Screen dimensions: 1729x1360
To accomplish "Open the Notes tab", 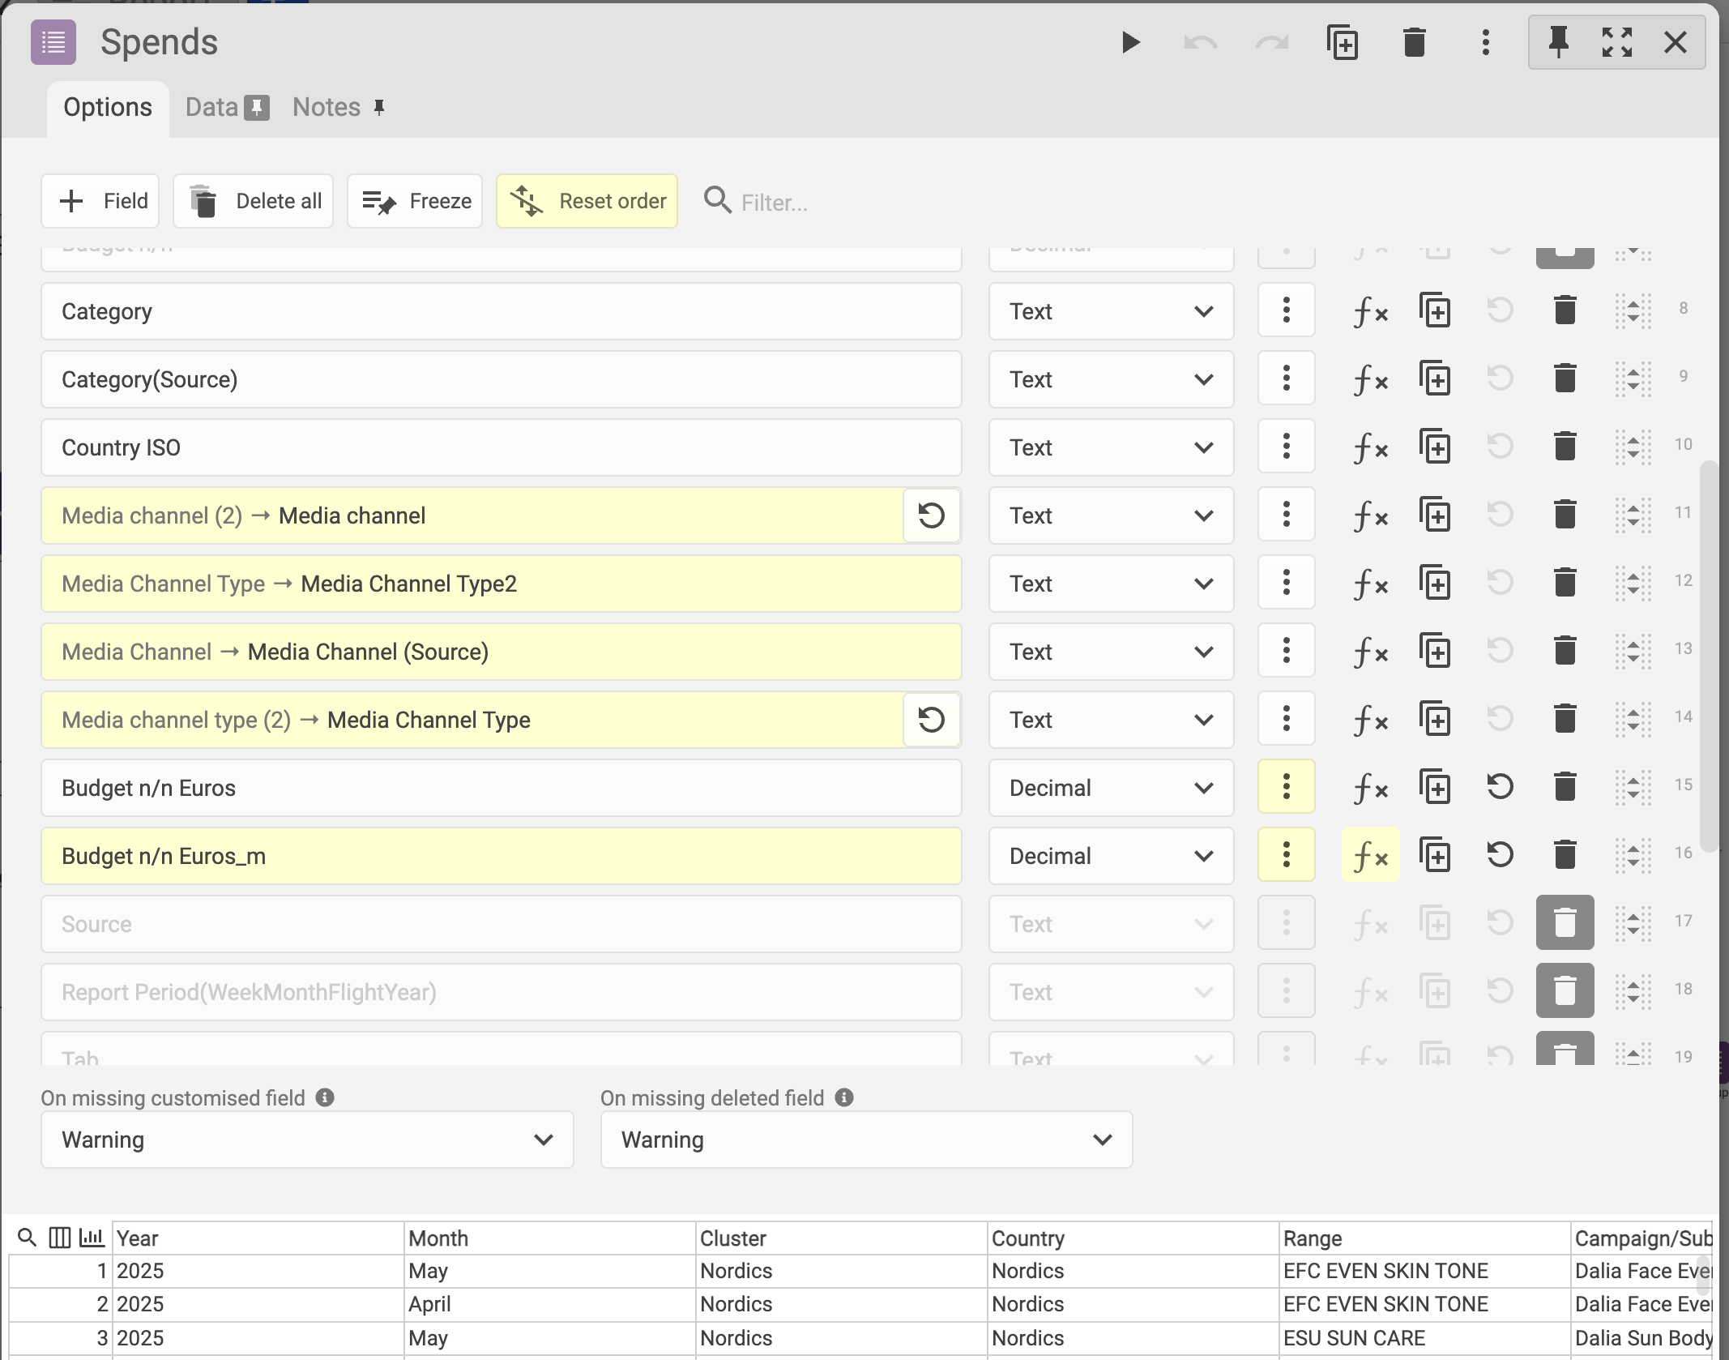I will pyautogui.click(x=327, y=107).
